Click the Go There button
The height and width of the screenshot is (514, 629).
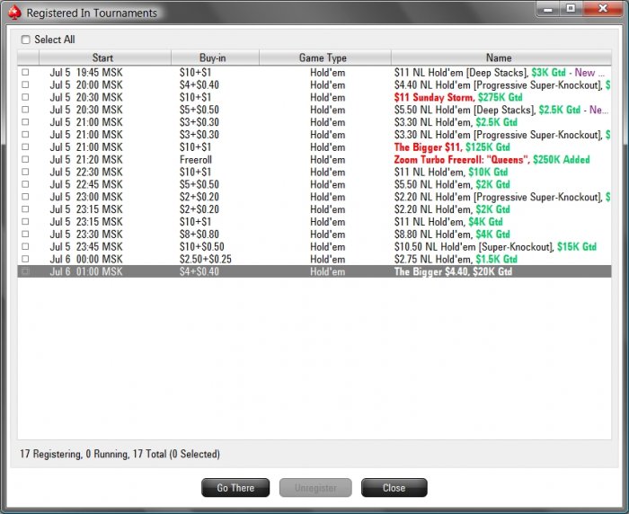[235, 488]
